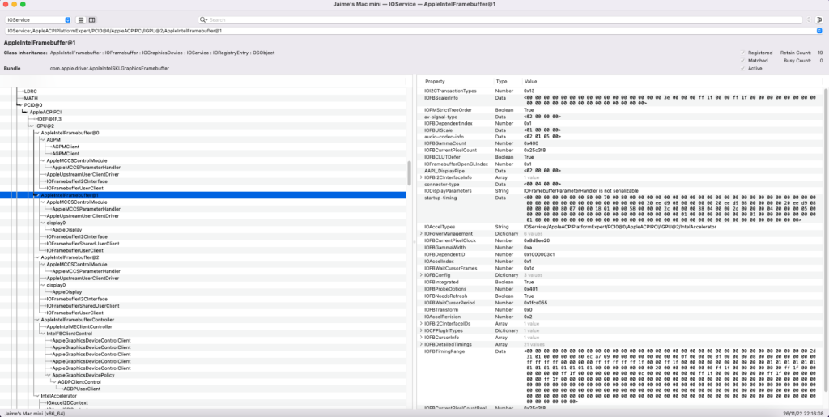Open the registry path popup arrows
This screenshot has height=417, width=829.
tap(818, 30)
